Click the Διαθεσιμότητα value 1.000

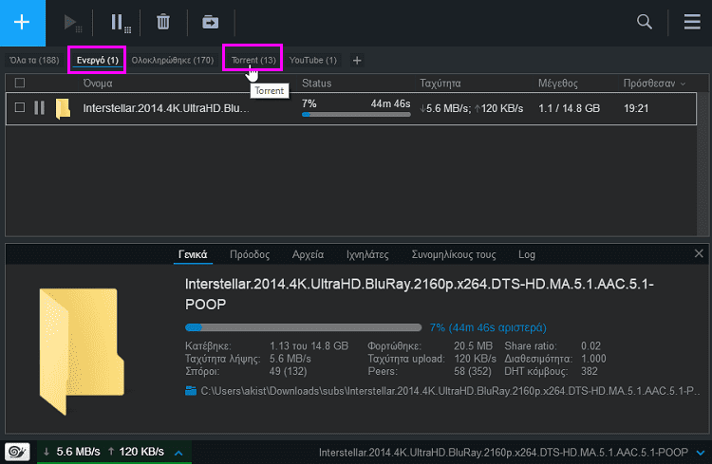[x=593, y=359]
